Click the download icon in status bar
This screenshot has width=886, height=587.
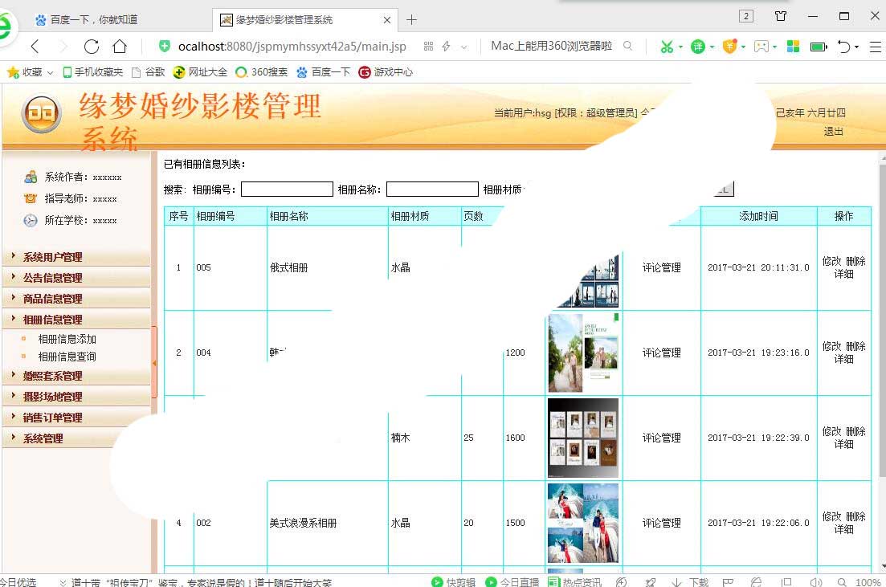click(691, 582)
